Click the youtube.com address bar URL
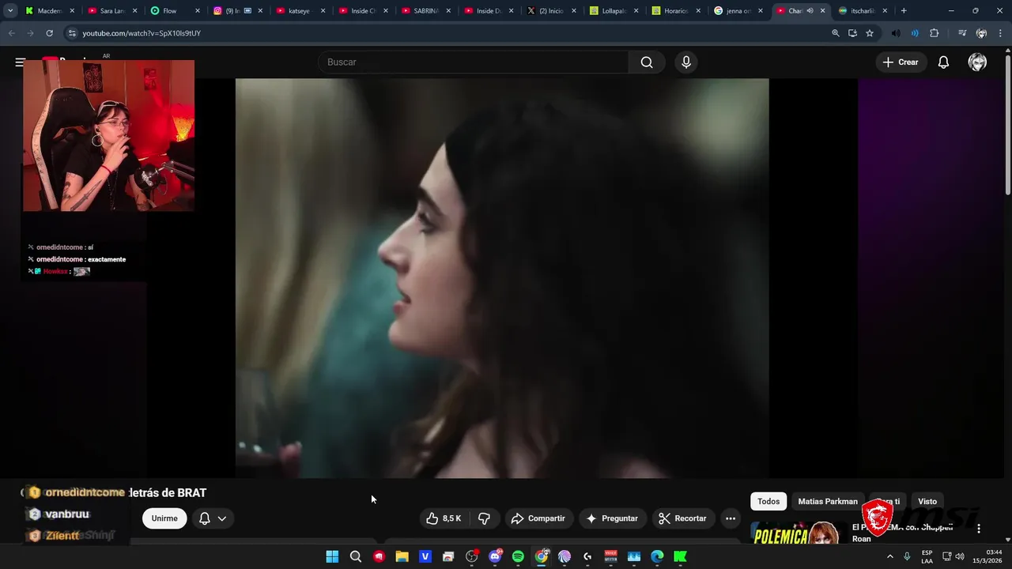Screen dimensions: 1012x569 pos(142,33)
